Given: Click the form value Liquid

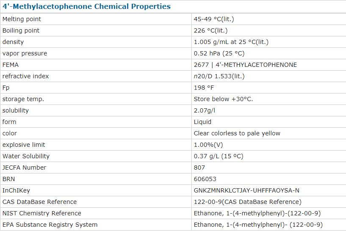Looking at the screenshot, I should coord(202,122).
